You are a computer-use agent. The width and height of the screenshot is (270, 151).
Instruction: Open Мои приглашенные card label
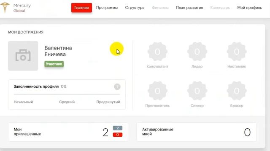click(27, 132)
